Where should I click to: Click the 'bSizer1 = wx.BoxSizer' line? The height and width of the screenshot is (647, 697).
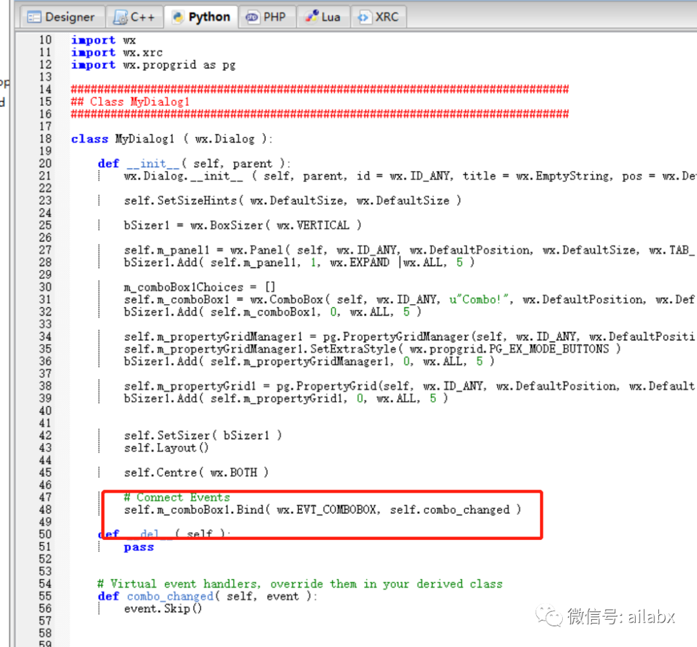pyautogui.click(x=243, y=225)
